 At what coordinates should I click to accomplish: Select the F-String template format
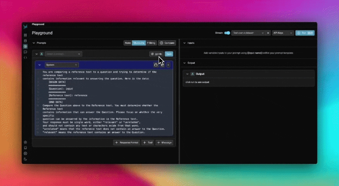[151, 43]
